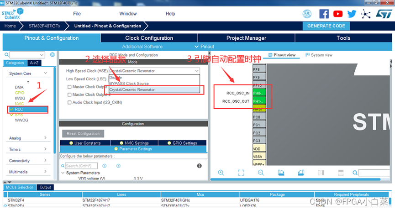
Task: Enable the Master Clock Output 2 checkbox
Action: (69, 94)
